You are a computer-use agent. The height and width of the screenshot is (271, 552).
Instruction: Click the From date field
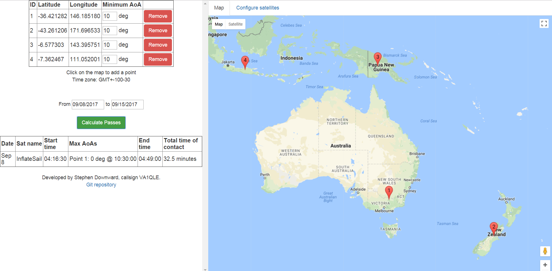pyautogui.click(x=88, y=104)
